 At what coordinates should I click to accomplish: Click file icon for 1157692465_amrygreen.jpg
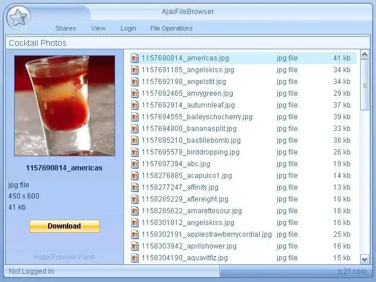point(135,93)
